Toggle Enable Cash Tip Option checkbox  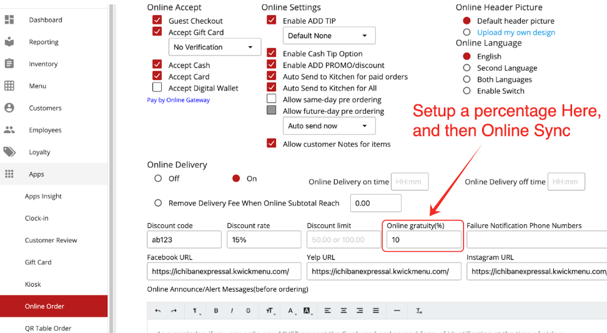[x=272, y=52]
